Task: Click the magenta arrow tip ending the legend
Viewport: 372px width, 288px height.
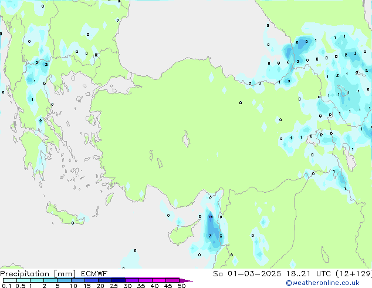Action: pyautogui.click(x=189, y=280)
